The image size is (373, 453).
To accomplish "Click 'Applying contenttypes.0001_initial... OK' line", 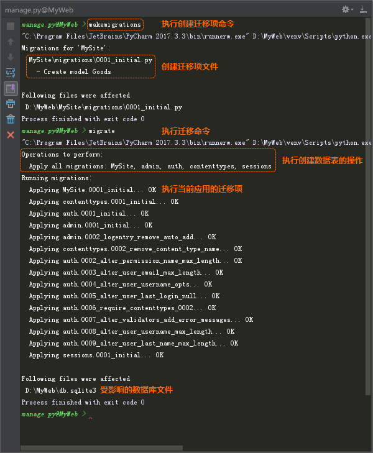I will point(104,202).
